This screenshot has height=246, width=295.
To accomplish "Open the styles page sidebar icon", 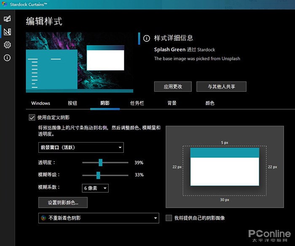I will tap(7, 19).
